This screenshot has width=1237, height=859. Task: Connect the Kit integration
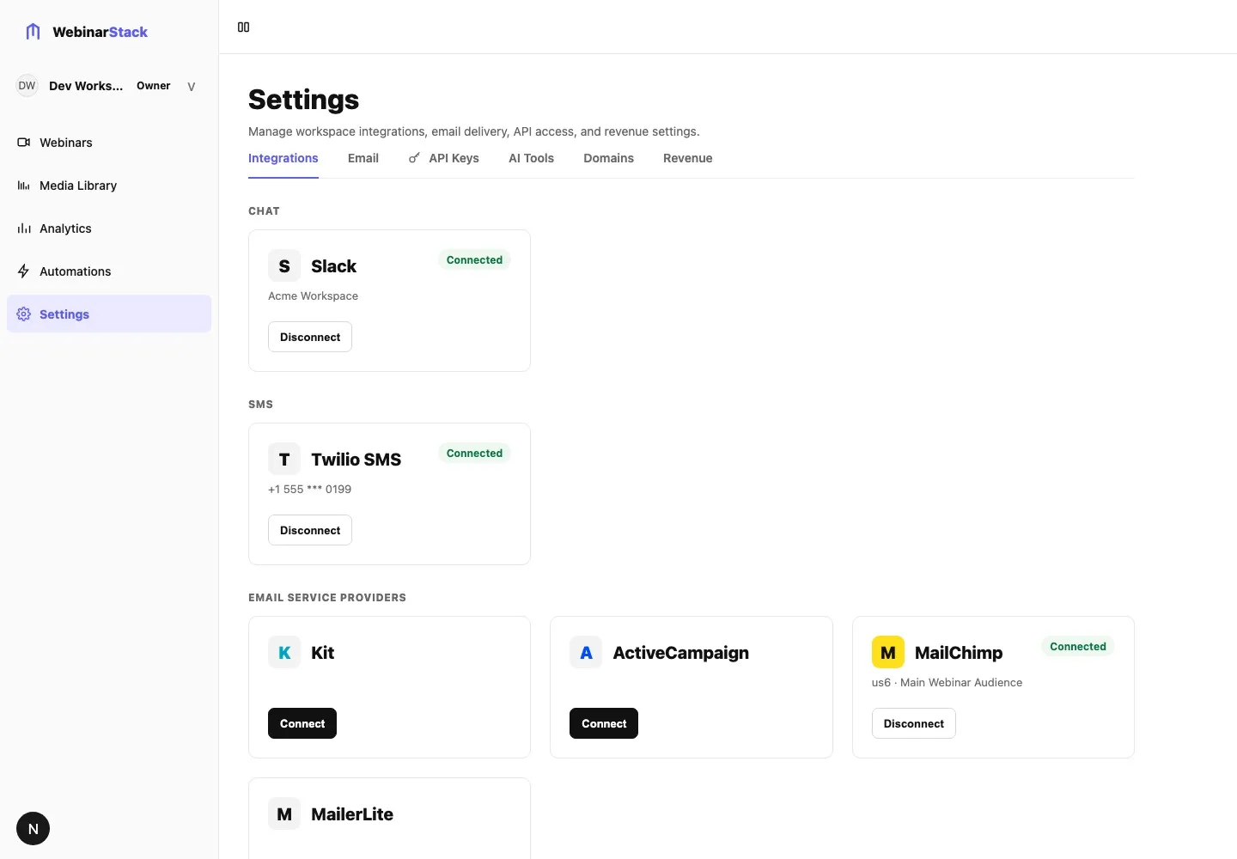pyautogui.click(x=302, y=723)
